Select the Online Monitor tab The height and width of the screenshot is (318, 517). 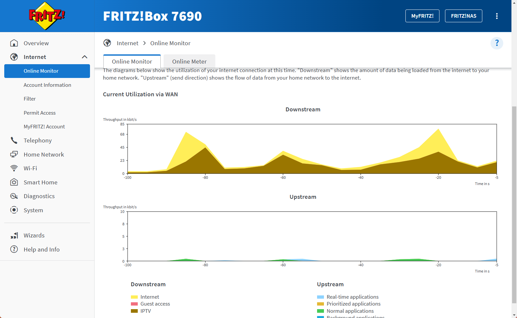pyautogui.click(x=132, y=62)
